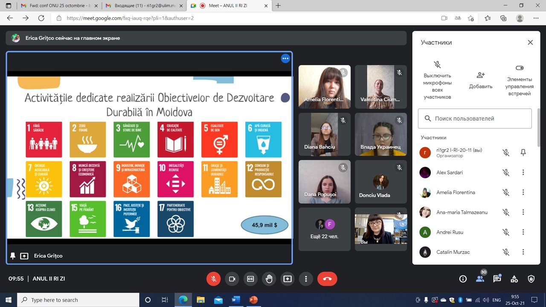Switch to the Fwd: conf ONU 25 octombrie tab
Image resolution: width=546 pixels, height=307 pixels.
tap(59, 6)
